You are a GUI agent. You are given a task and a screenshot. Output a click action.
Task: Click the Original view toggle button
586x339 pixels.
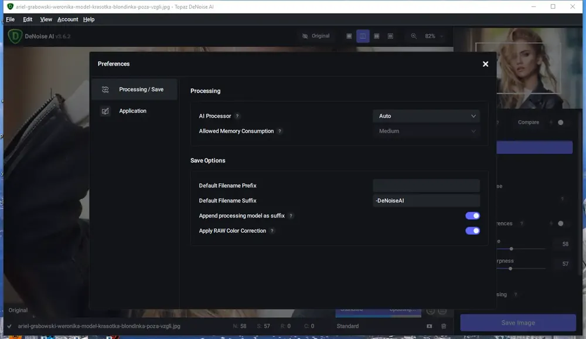(x=316, y=36)
